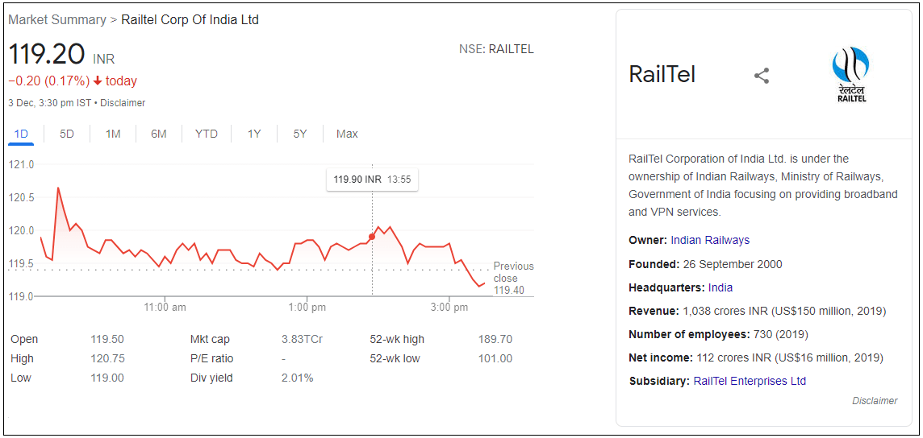Click the Previous close 119.40 label
The height and width of the screenshot is (438, 923).
pyautogui.click(x=513, y=278)
